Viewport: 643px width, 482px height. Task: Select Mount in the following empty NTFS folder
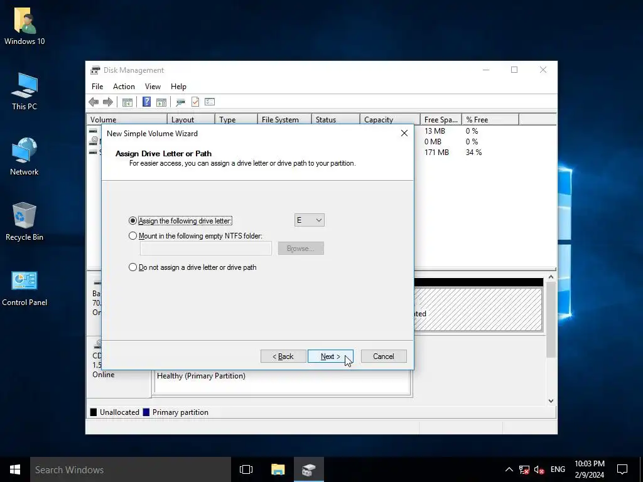coord(132,236)
